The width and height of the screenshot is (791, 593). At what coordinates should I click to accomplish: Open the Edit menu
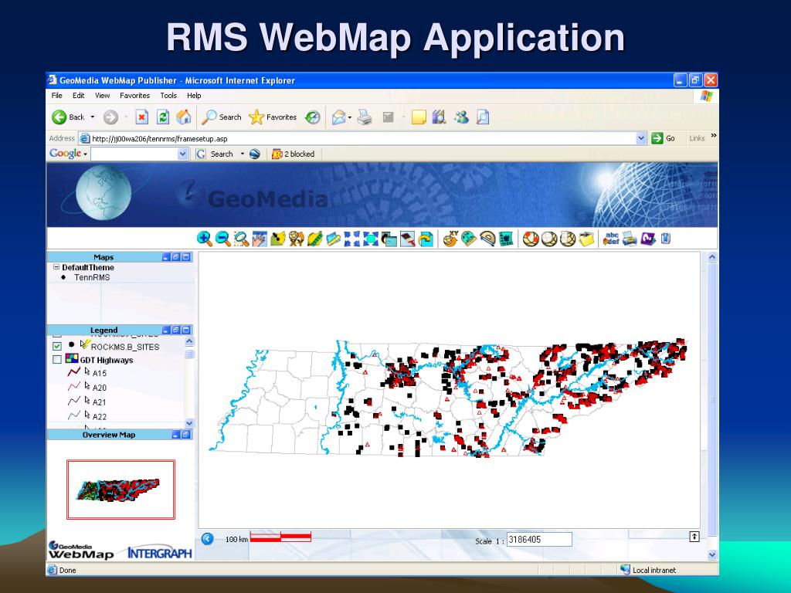coord(78,95)
